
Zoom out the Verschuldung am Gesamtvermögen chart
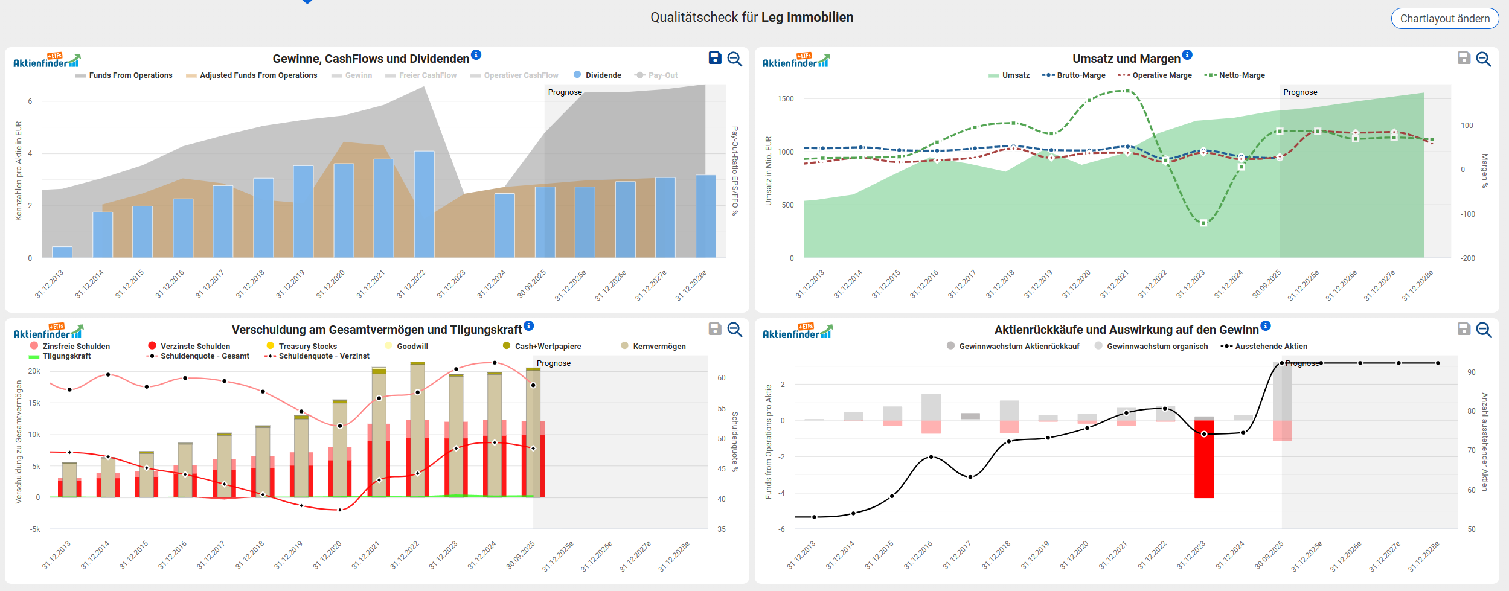(734, 329)
